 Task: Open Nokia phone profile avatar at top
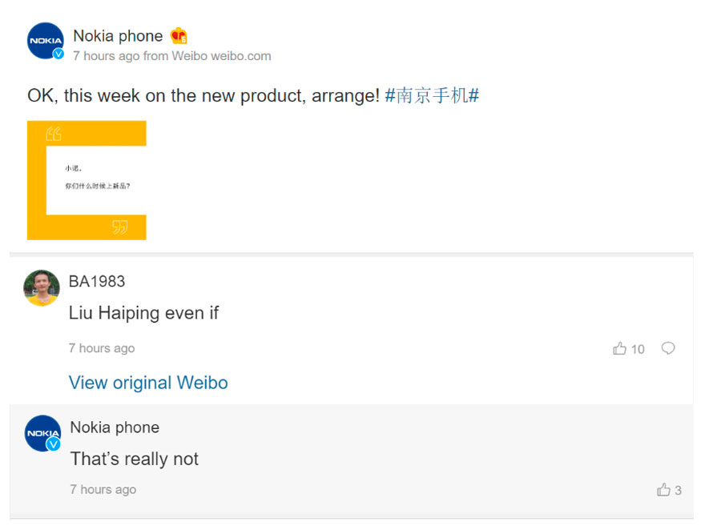(45, 40)
